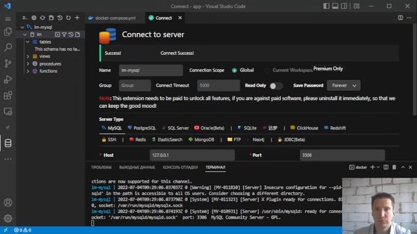Screen dimensions: 417x234
Task: Click the new file icon on lm row
Action: coord(78,34)
